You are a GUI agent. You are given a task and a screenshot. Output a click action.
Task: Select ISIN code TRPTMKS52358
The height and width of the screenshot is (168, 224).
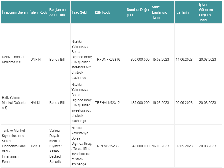108,146
